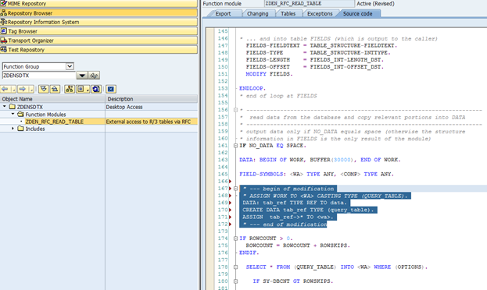Image resolution: width=487 pixels, height=290 pixels.
Task: Switch to the Changing tab
Action: coord(258,13)
